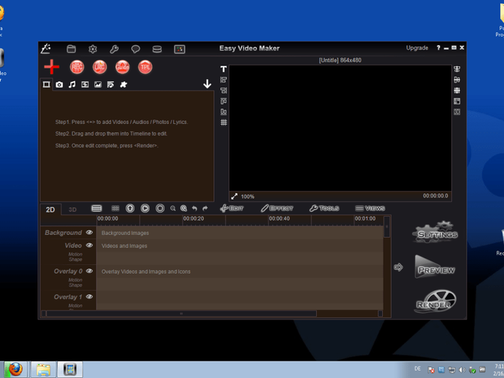
Task: Click the align right icon beside preview
Action: (224, 90)
